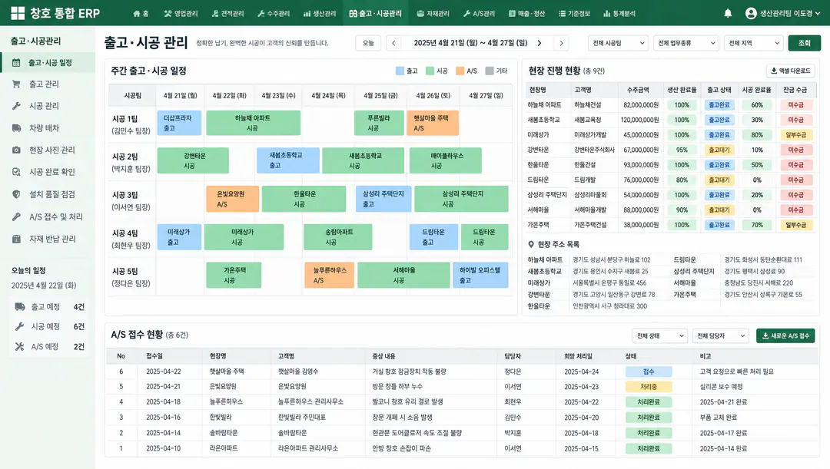This screenshot has width=830, height=469.
Task: Click the 생산관리 bar chart icon
Action: 307,14
